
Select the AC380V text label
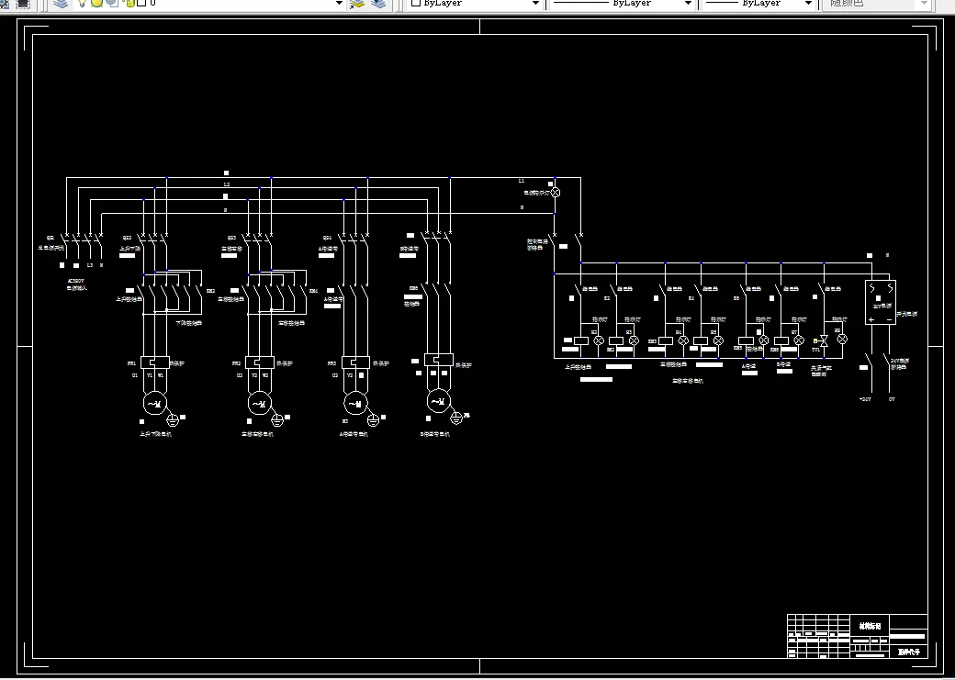75,281
